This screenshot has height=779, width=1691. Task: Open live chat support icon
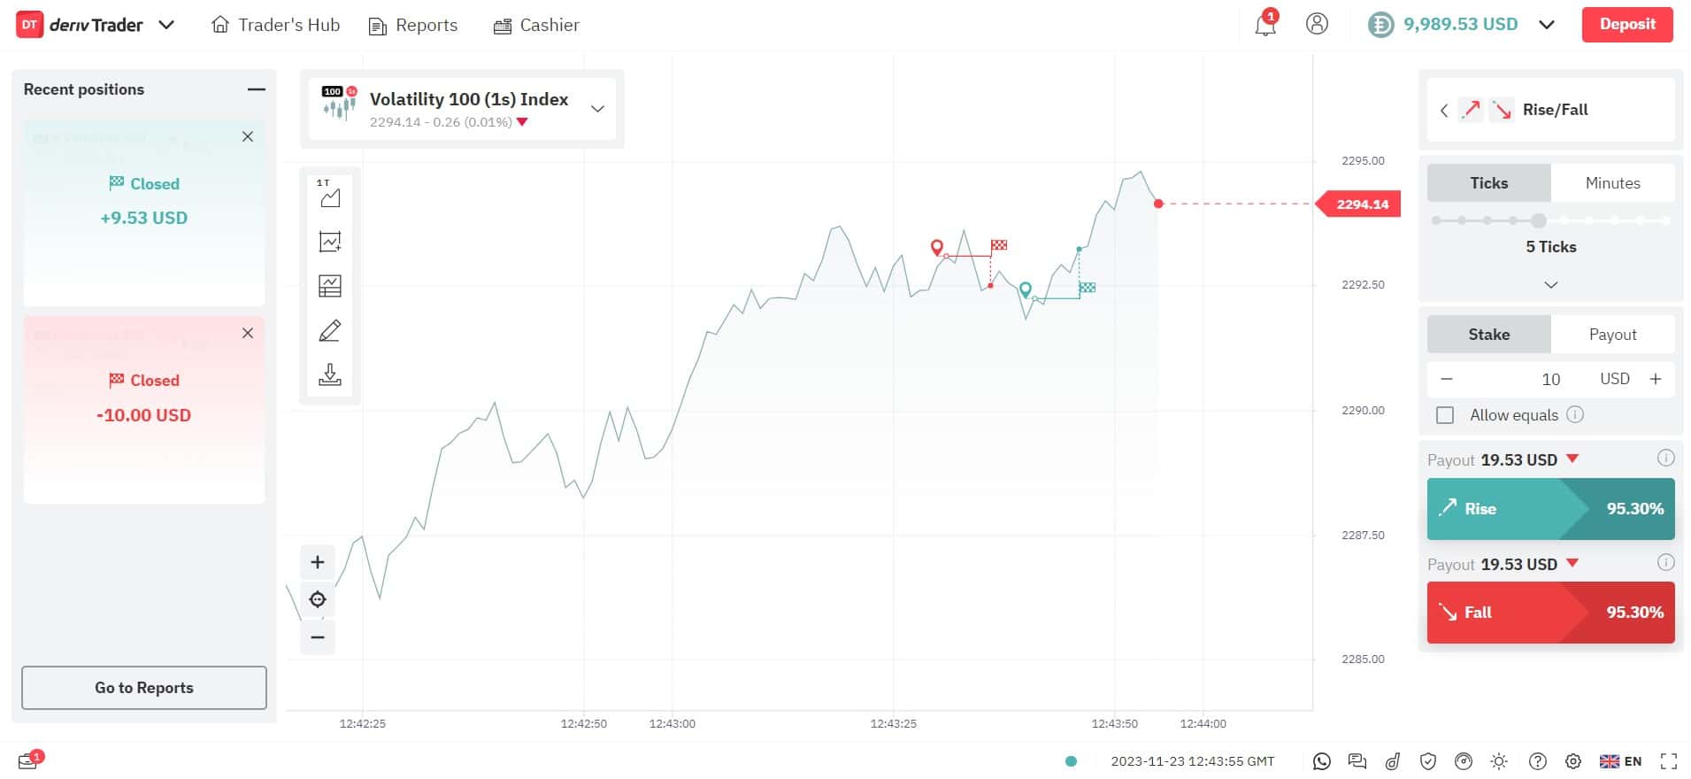pos(1357,760)
